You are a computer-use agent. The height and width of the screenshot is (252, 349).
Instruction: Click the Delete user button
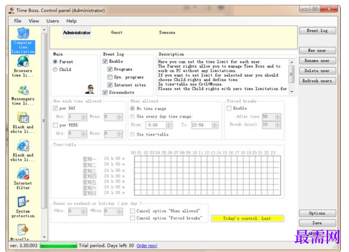tap(317, 71)
